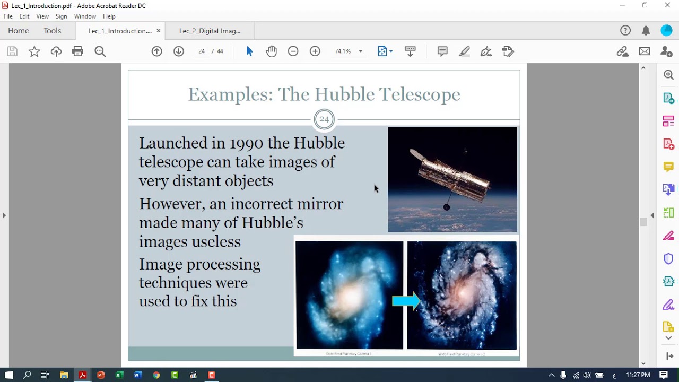
Task: Open the Tools tab
Action: coord(53,31)
